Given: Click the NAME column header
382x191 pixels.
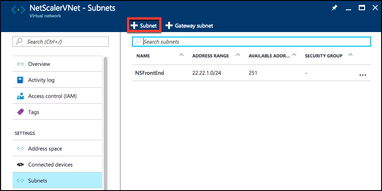Looking at the screenshot, I should pyautogui.click(x=143, y=56).
